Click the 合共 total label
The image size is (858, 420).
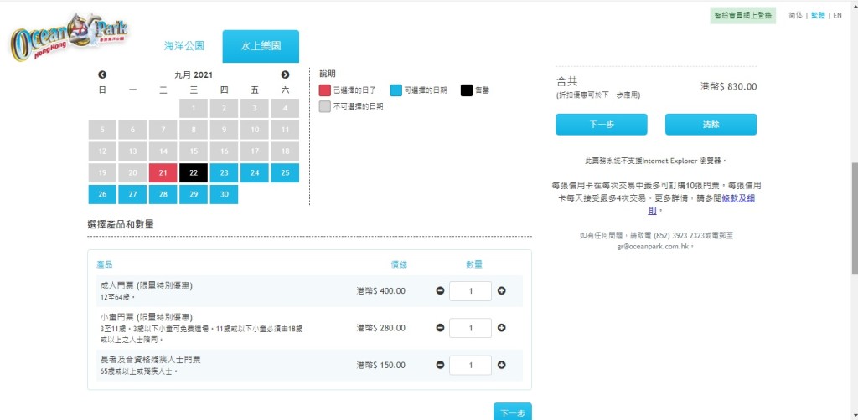(566, 81)
